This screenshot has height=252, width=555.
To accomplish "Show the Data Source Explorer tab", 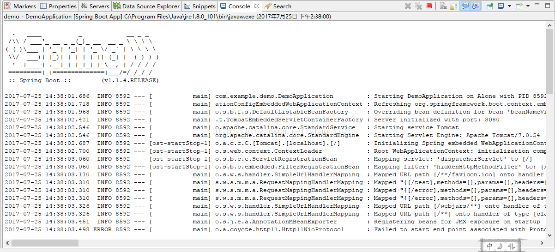I will [x=146, y=6].
